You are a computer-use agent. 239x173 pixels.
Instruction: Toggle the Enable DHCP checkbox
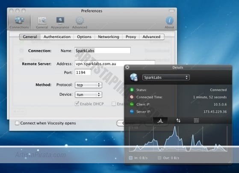[x=77, y=104]
